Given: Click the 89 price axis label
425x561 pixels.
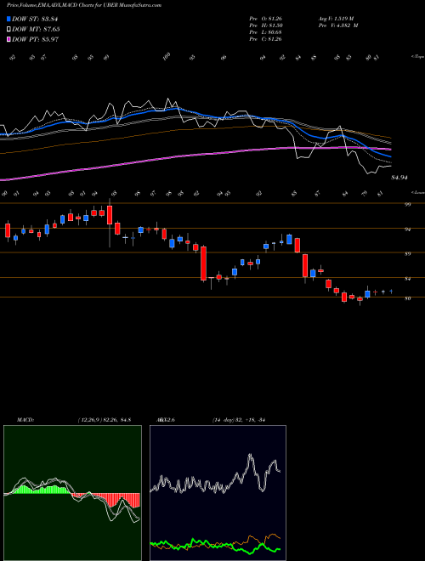Looking at the screenshot, I should point(407,254).
